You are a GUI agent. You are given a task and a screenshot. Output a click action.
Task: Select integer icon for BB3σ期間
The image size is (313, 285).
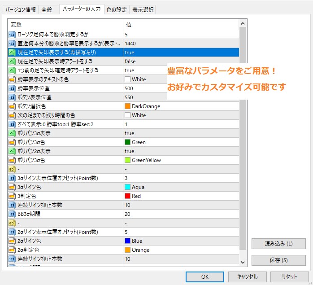click(x=12, y=214)
